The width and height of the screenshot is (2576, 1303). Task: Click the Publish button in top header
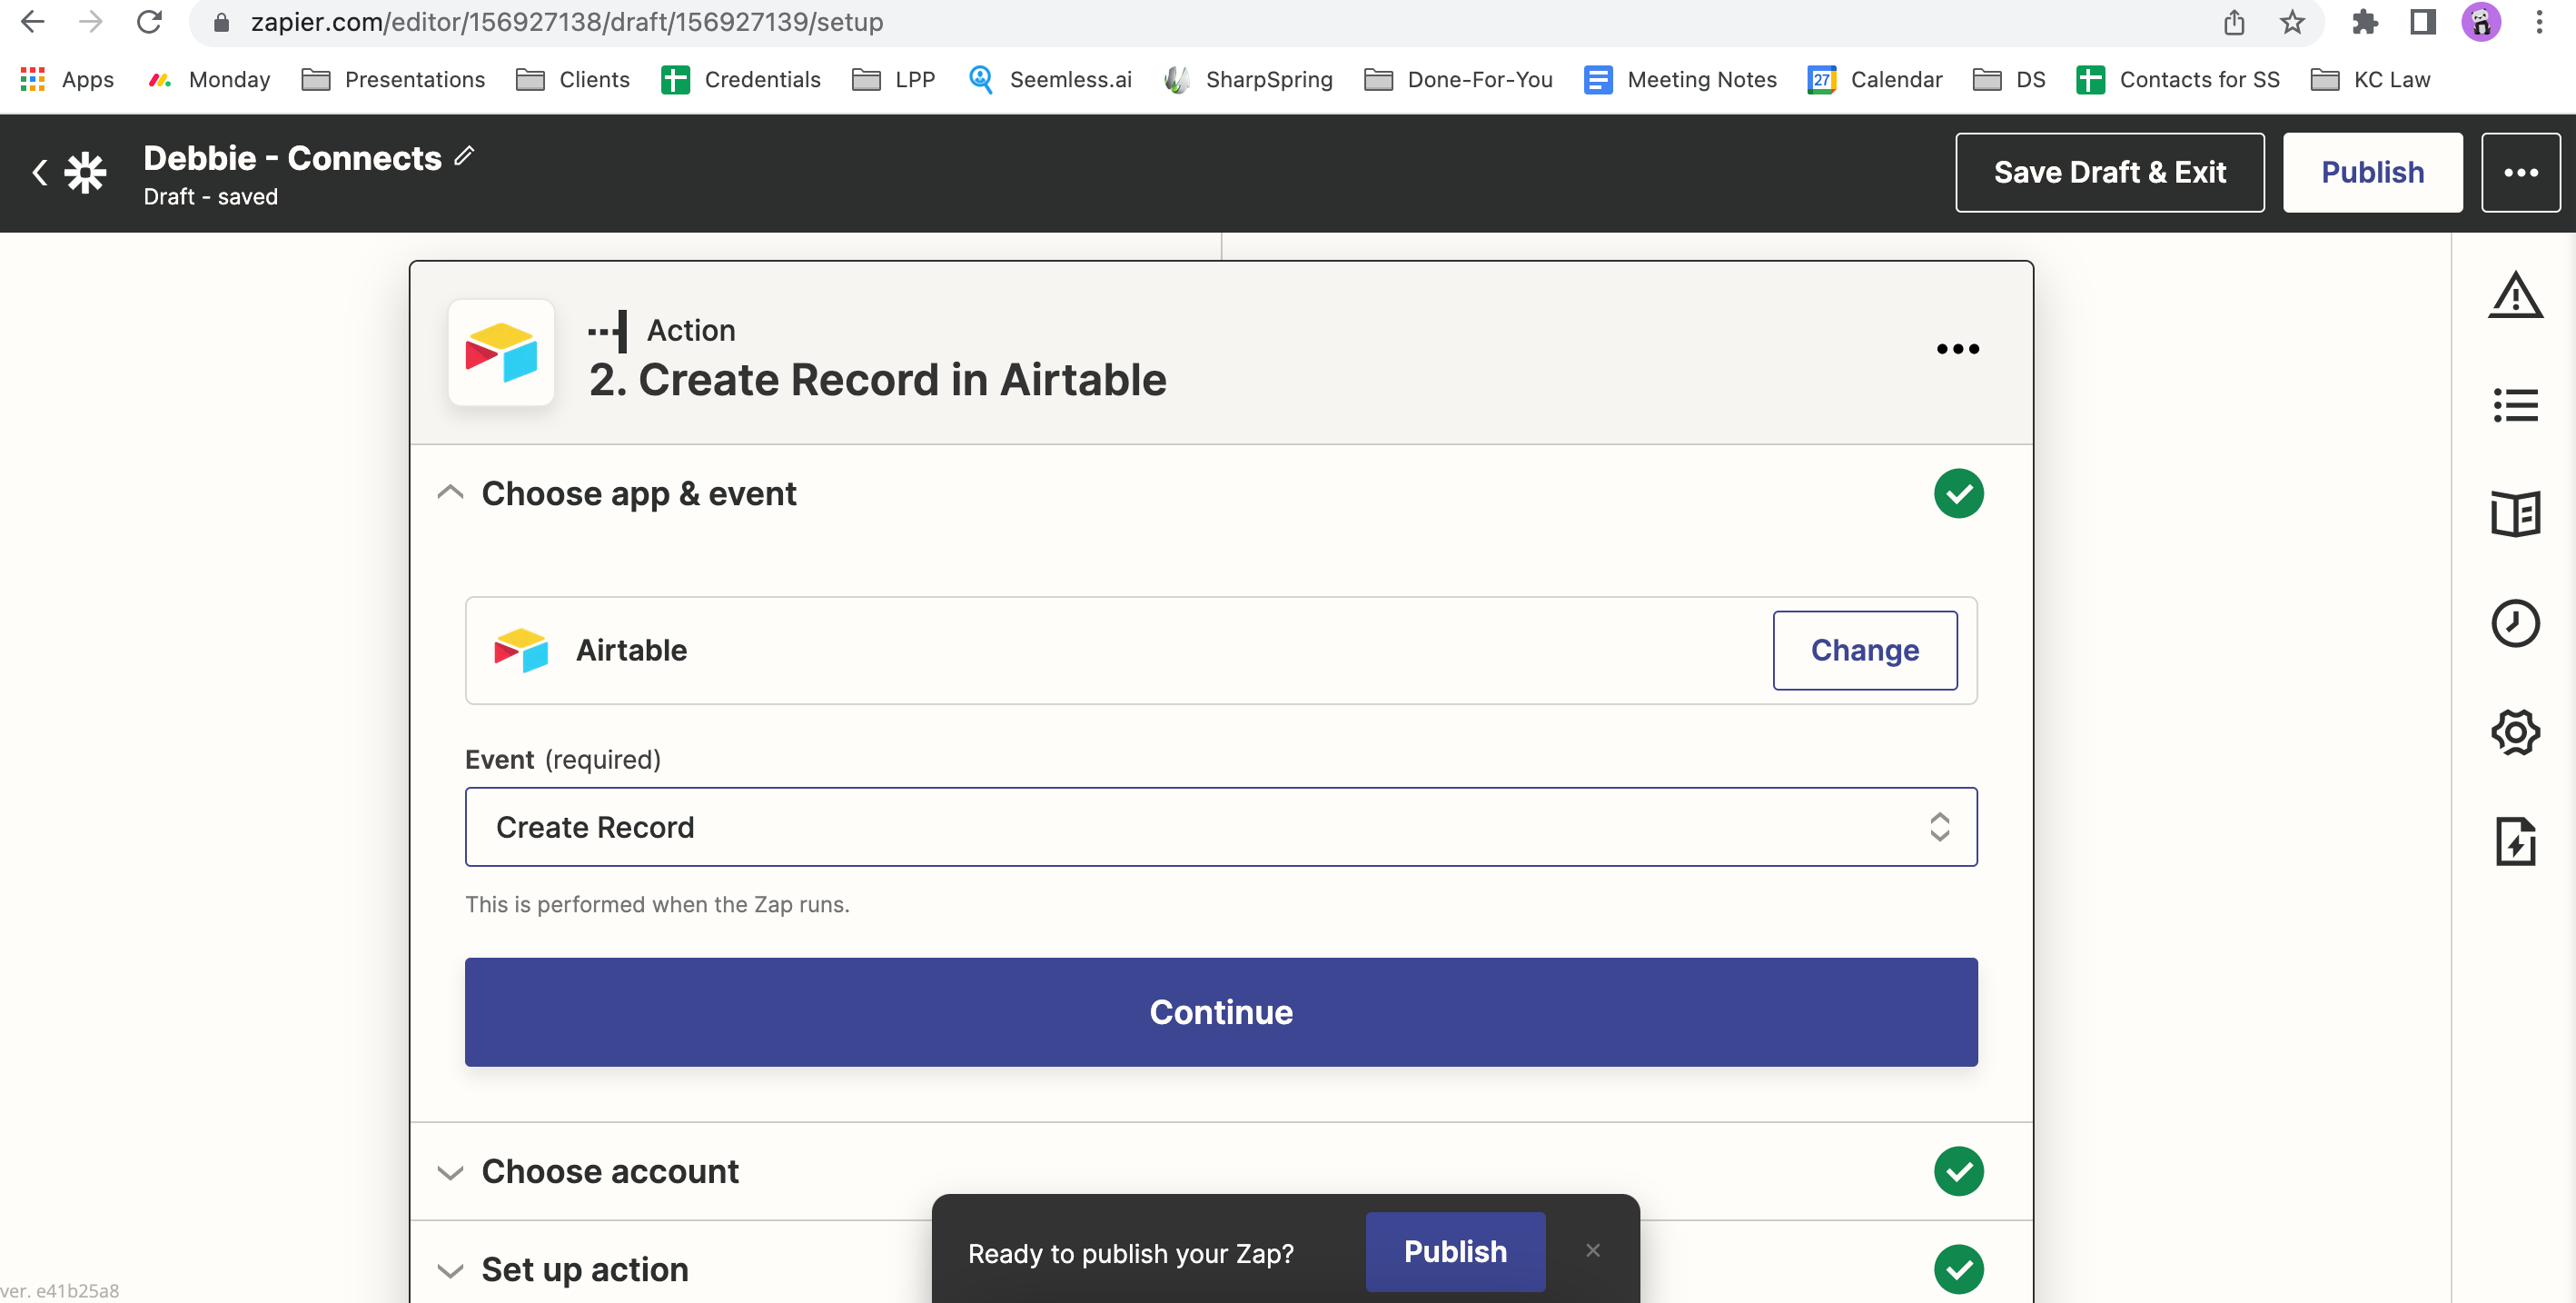(x=2372, y=172)
